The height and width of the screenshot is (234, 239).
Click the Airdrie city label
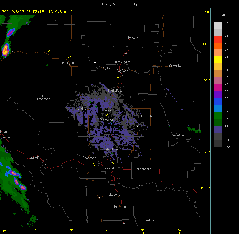pyautogui.click(x=112, y=149)
